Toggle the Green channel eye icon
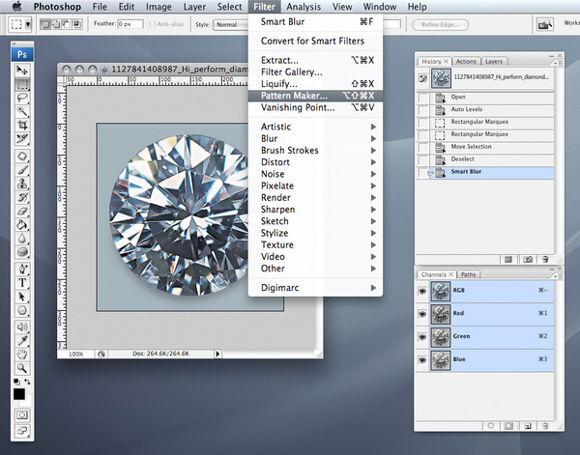 click(x=421, y=336)
